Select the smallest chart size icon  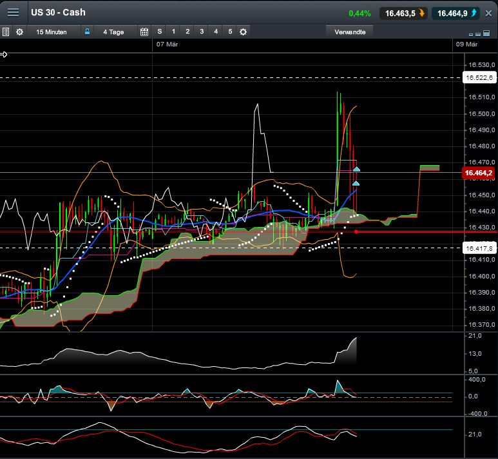(x=472, y=34)
